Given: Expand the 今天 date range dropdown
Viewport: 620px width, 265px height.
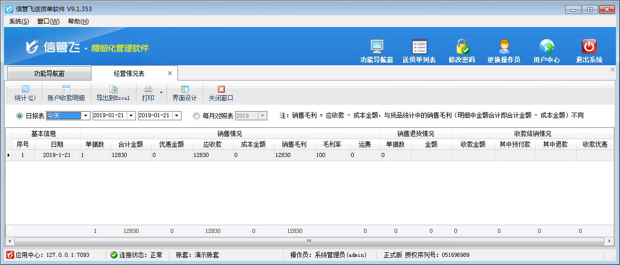Looking at the screenshot, I should coord(86,116).
